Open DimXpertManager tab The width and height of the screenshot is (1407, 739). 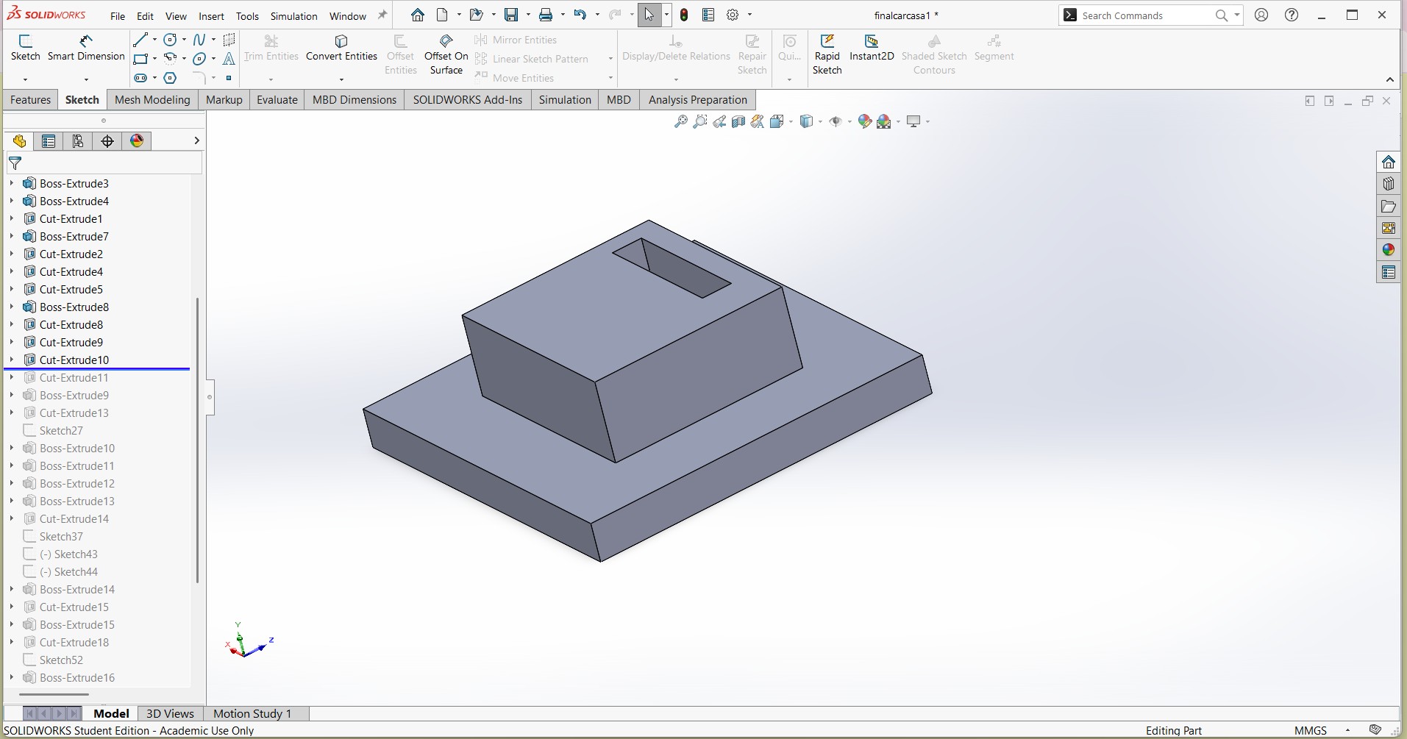click(x=107, y=141)
